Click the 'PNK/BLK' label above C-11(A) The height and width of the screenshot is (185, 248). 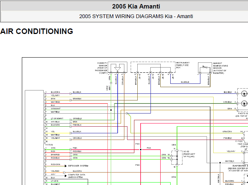tap(228, 138)
